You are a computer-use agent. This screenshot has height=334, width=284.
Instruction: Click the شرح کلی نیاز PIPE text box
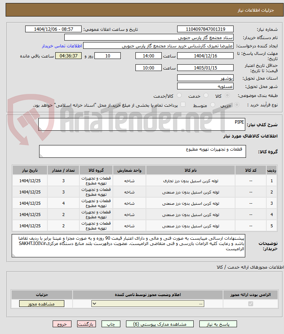[x=142, y=124]
